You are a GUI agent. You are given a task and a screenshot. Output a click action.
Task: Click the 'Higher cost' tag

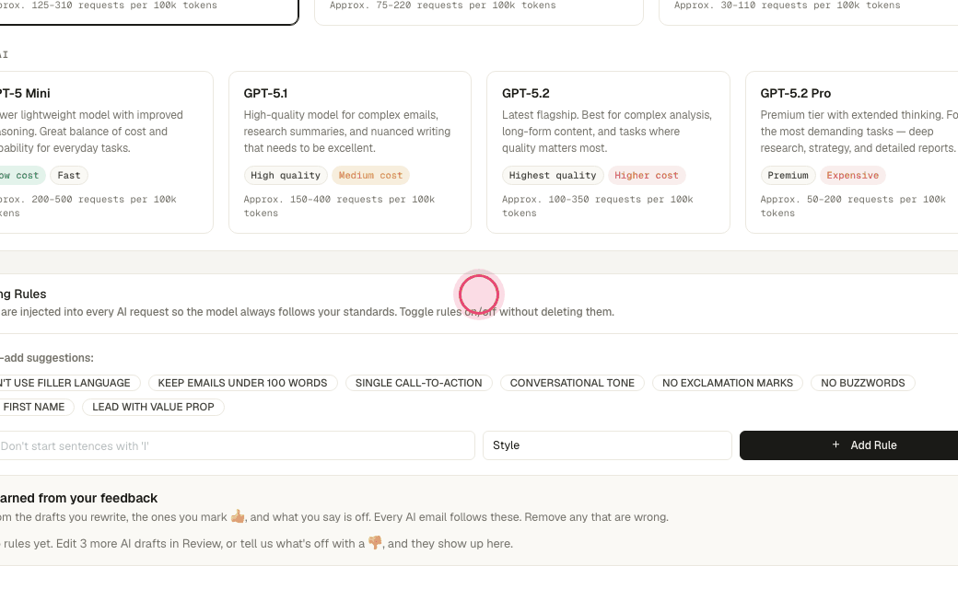coord(647,175)
